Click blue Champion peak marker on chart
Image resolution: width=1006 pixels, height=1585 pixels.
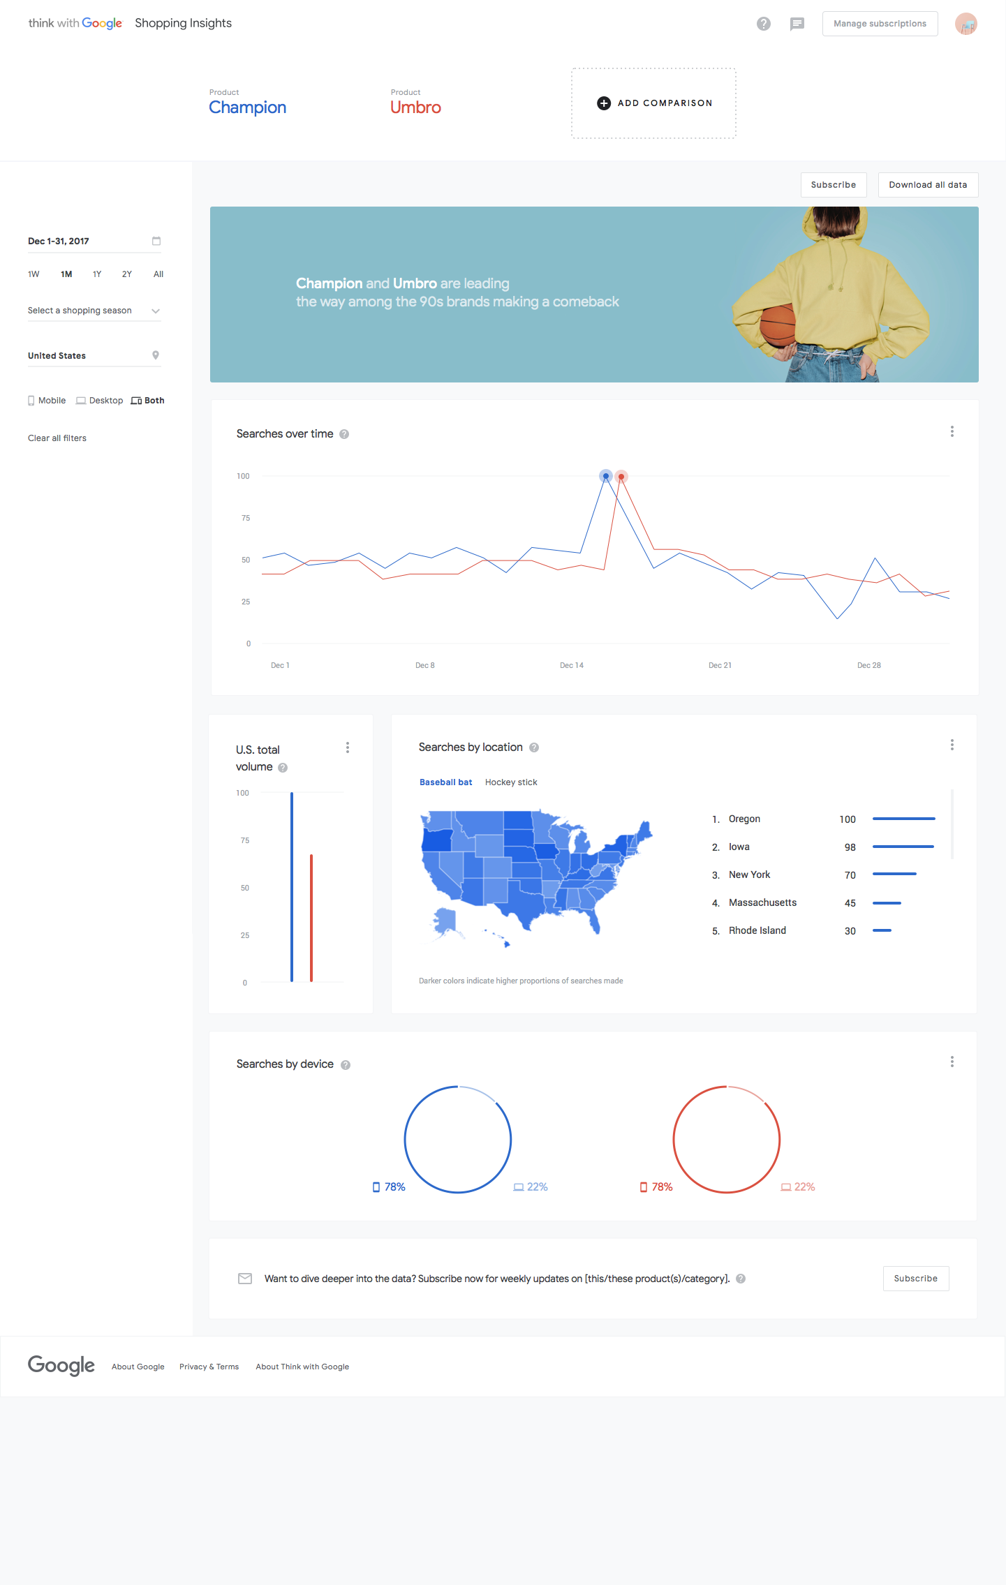pos(606,476)
